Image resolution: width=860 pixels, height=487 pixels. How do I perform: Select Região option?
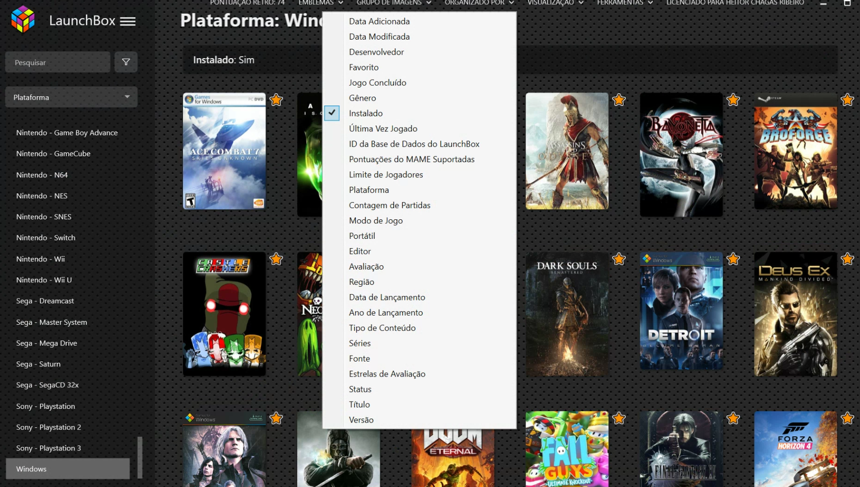point(361,282)
